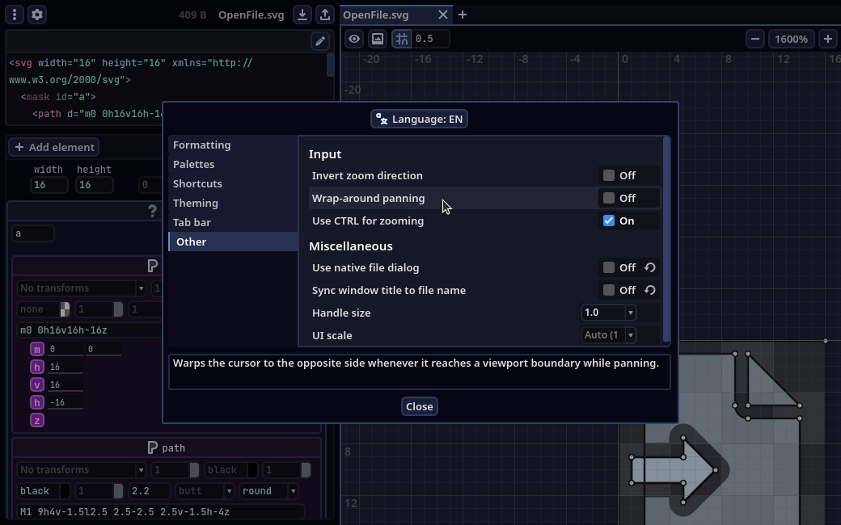Click the v command value 16 field
Image resolution: width=841 pixels, height=525 pixels.
coord(66,385)
